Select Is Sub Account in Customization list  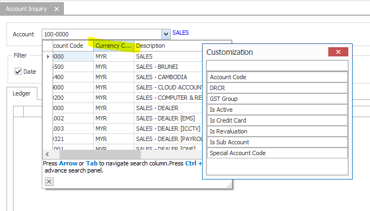pos(277,142)
